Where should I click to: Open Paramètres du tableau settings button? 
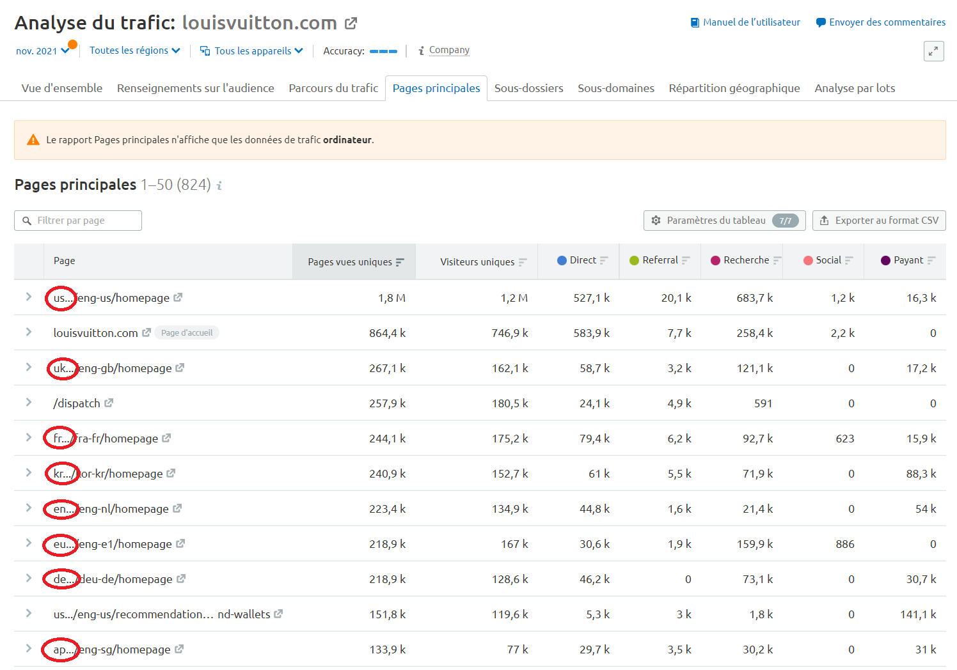point(725,221)
